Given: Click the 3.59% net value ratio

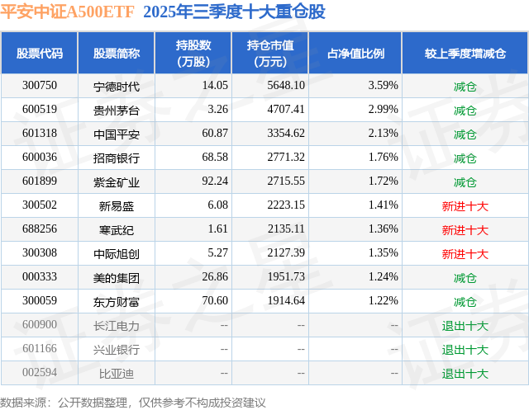Looking at the screenshot, I should (384, 86).
